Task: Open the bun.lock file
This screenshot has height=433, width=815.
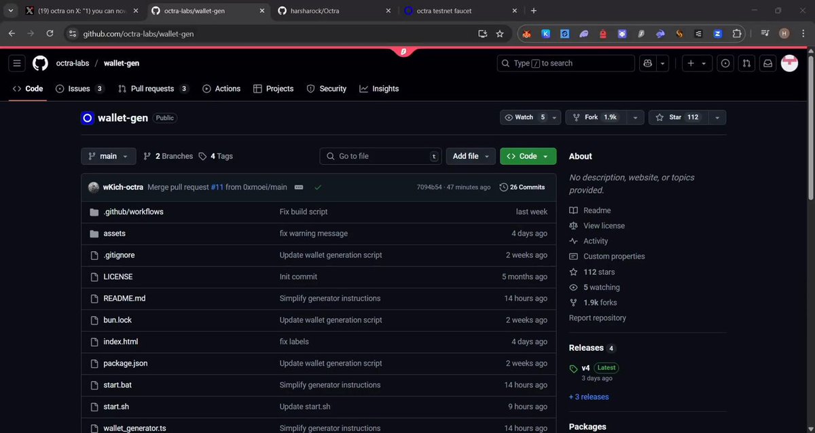Action: coord(117,320)
